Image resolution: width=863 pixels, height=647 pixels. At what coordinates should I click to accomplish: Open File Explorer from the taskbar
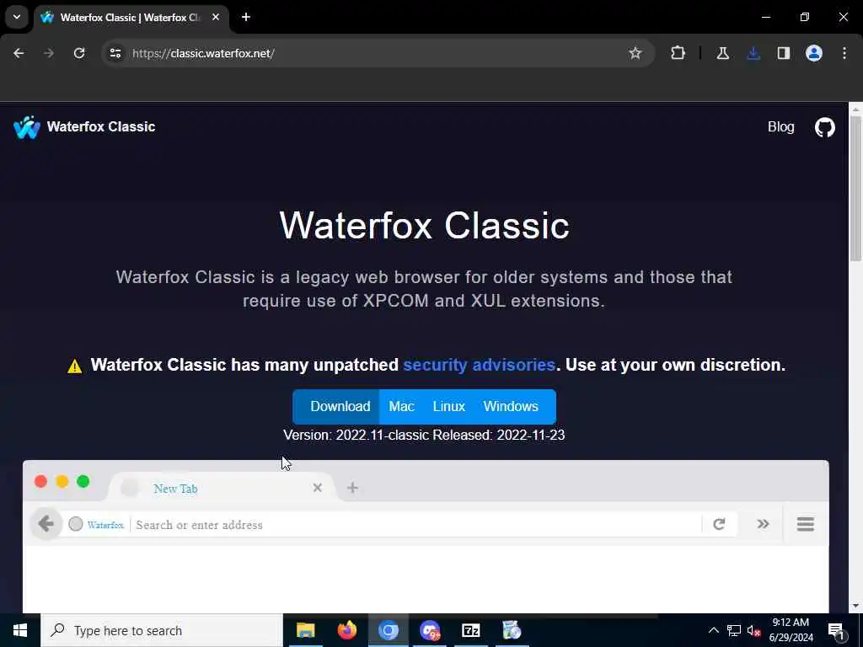(305, 630)
